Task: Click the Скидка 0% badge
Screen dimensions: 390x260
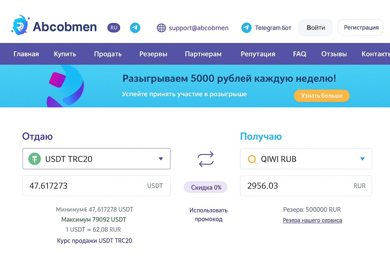Action: [x=205, y=187]
